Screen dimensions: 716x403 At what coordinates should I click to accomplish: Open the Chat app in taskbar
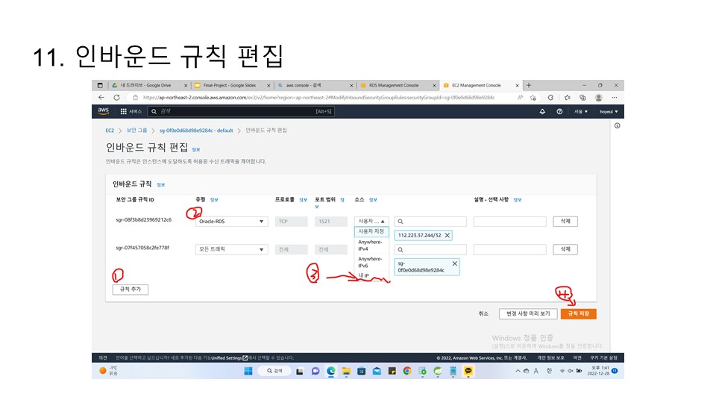[315, 371]
